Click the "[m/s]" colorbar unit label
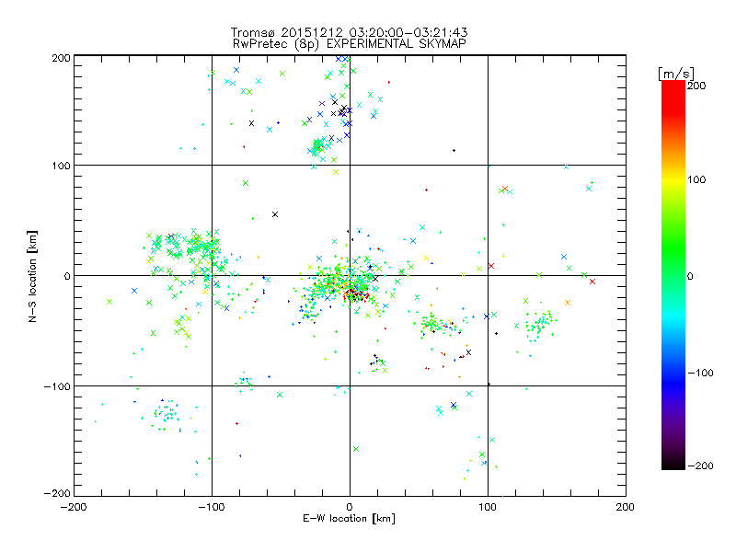This screenshot has height=552, width=736. (x=675, y=74)
